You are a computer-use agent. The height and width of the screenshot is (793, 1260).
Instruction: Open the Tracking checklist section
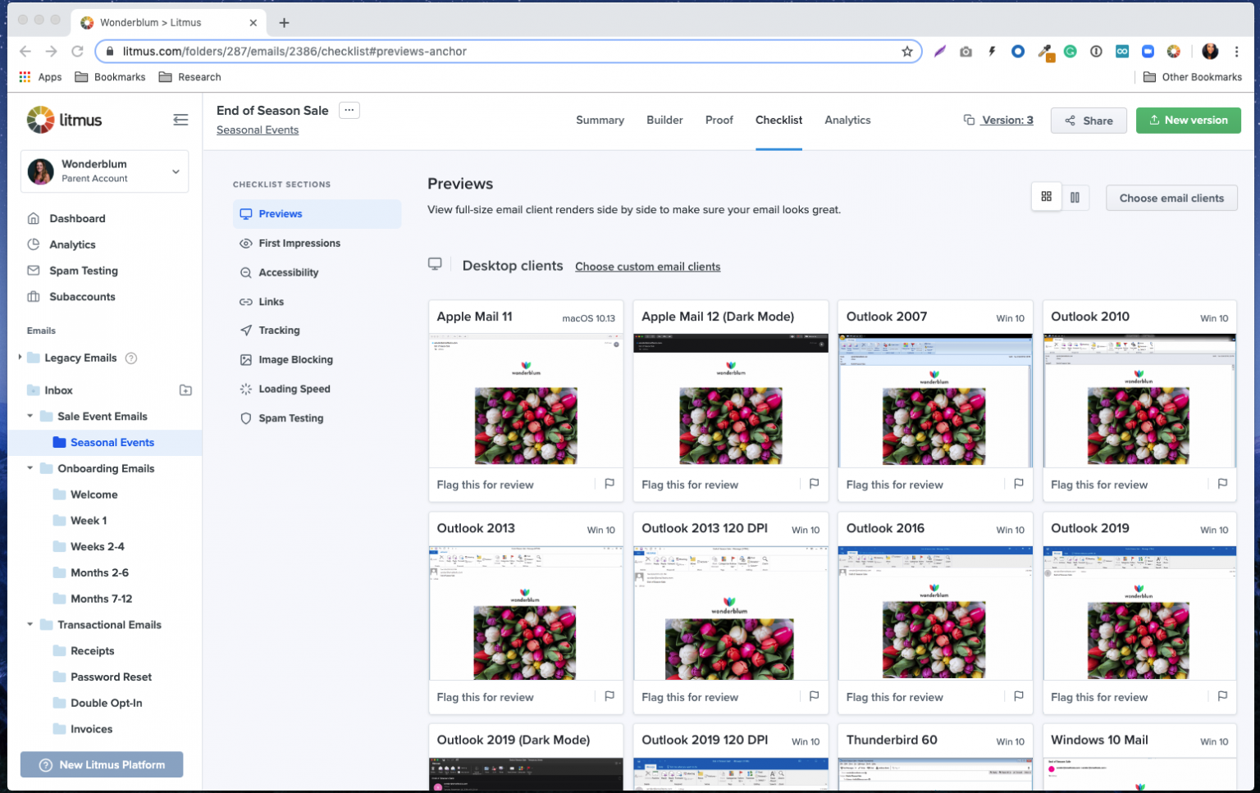coord(278,330)
